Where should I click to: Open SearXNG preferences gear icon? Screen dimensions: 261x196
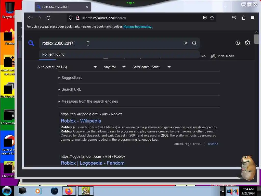click(x=247, y=43)
